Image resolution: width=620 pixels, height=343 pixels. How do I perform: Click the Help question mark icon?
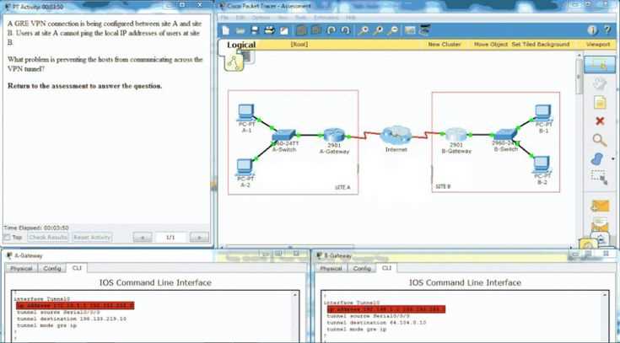[607, 30]
